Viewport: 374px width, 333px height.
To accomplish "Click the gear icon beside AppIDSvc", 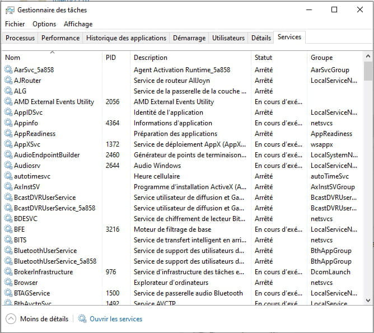I will click(x=8, y=112).
